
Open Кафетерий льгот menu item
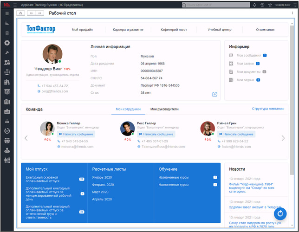(x=174, y=30)
